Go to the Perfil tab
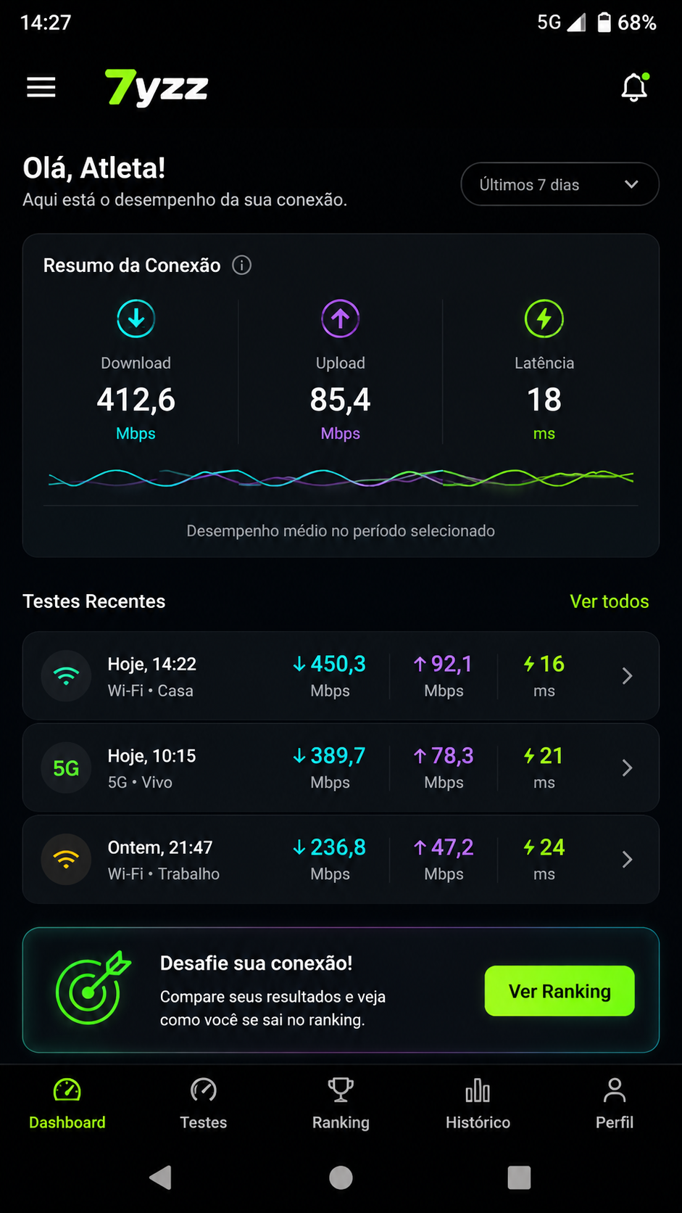The height and width of the screenshot is (1213, 682). tap(615, 1103)
